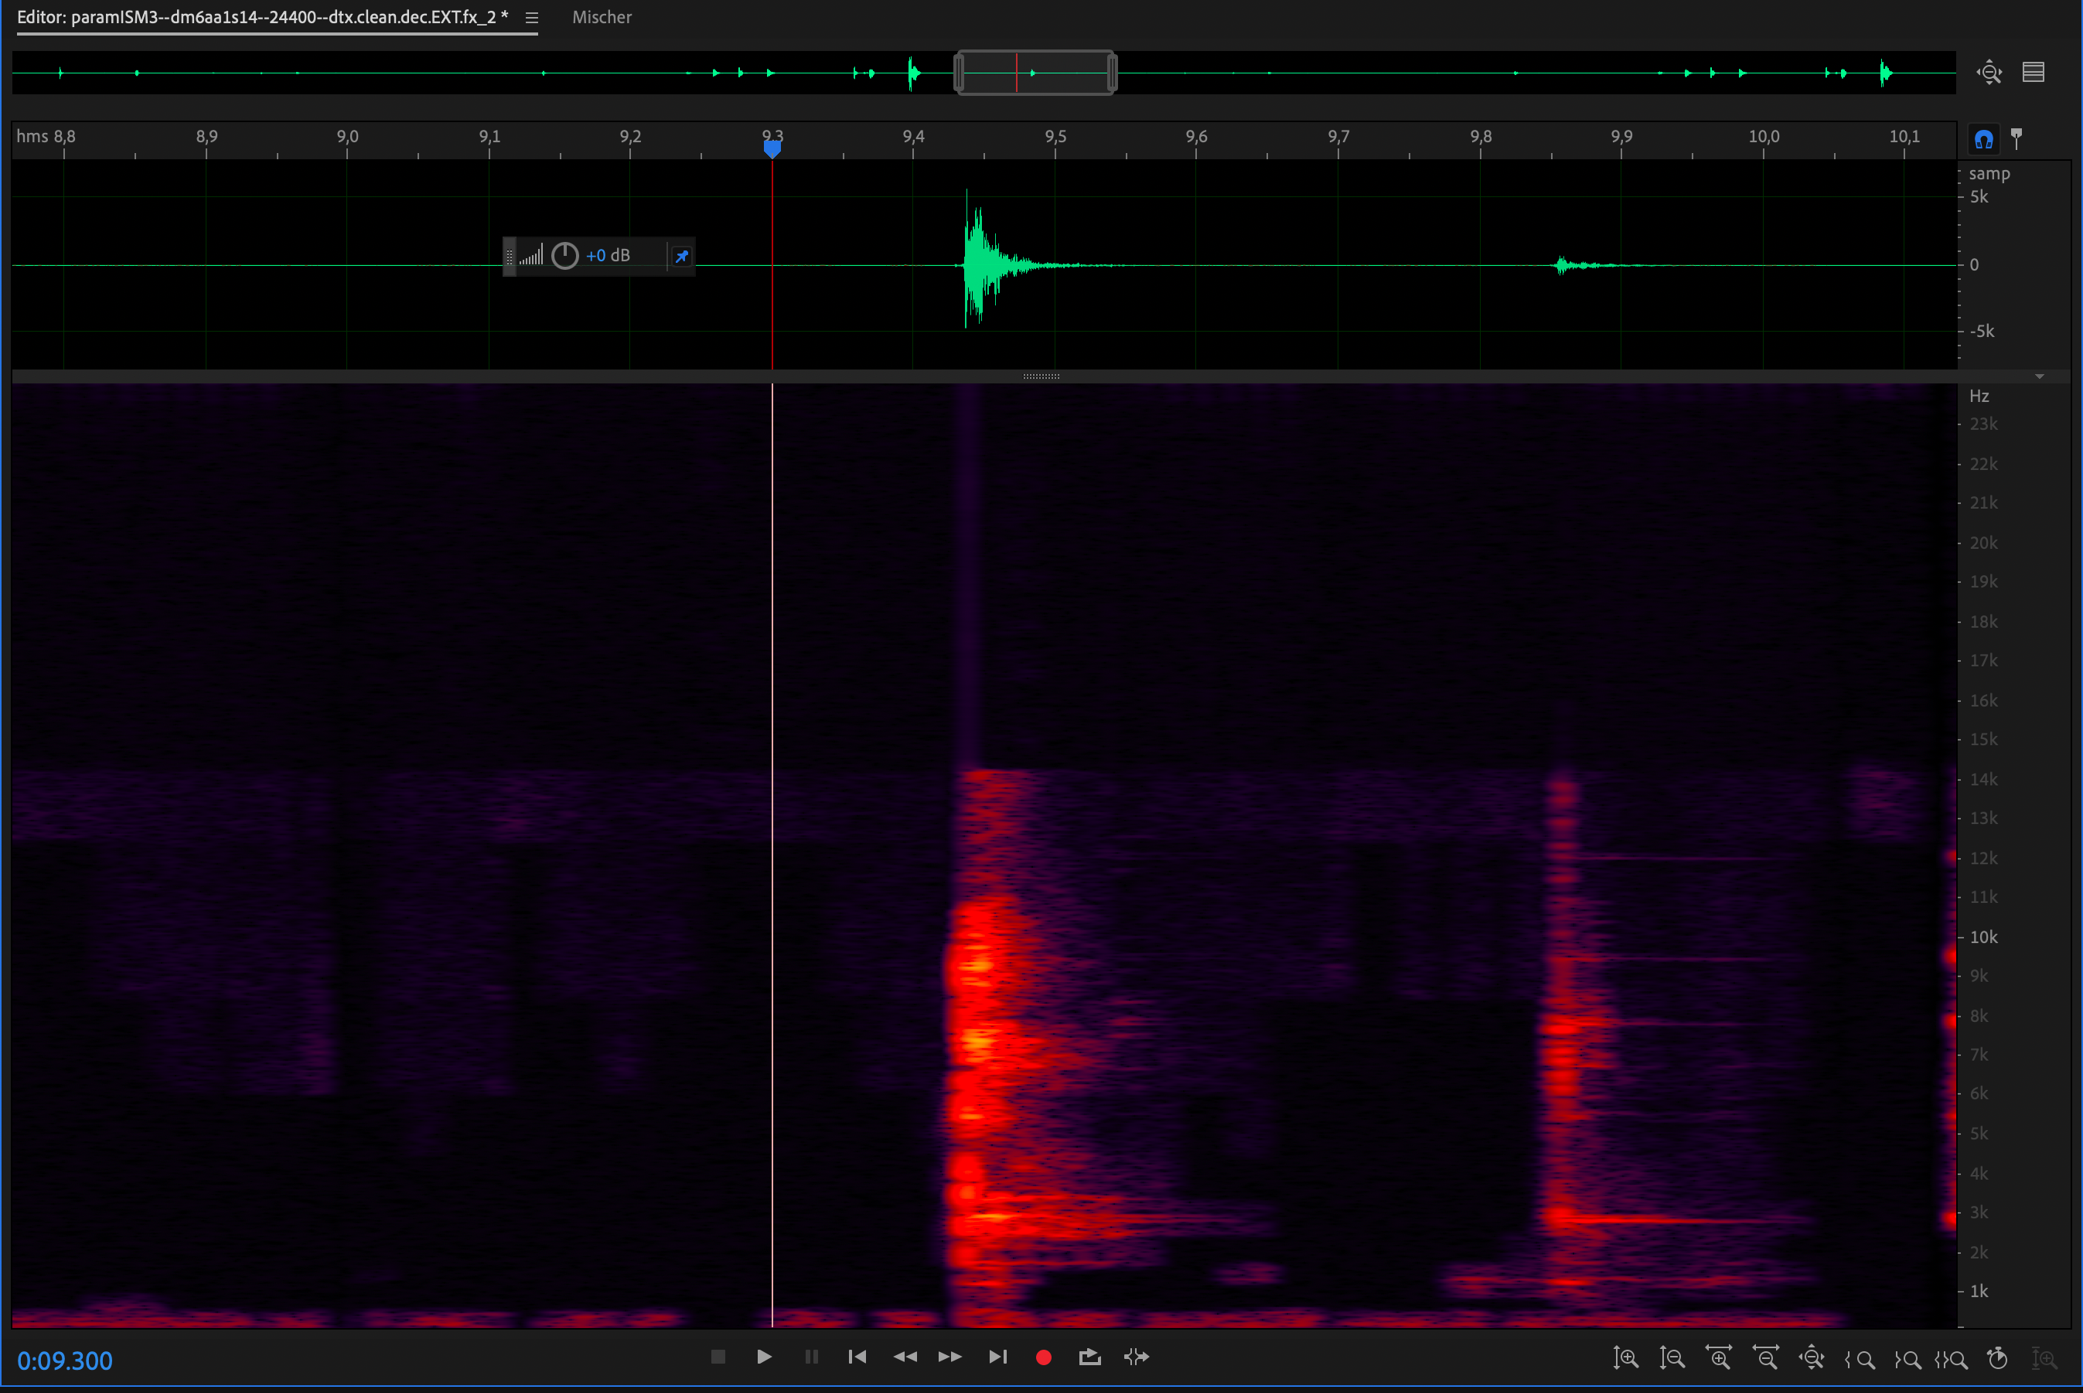2083x1393 pixels.
Task: Click Move Playhead to Previous button
Action: click(x=857, y=1357)
